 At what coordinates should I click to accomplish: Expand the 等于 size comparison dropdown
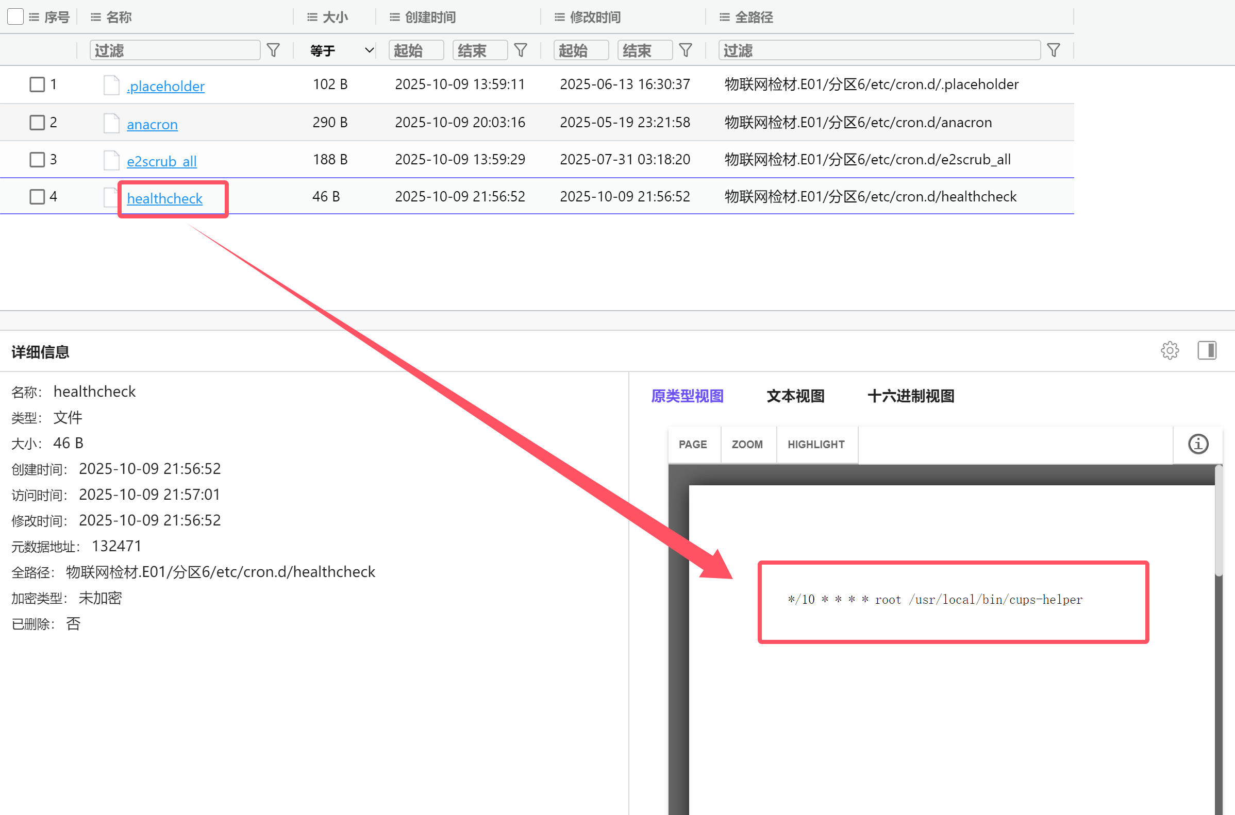coord(341,50)
